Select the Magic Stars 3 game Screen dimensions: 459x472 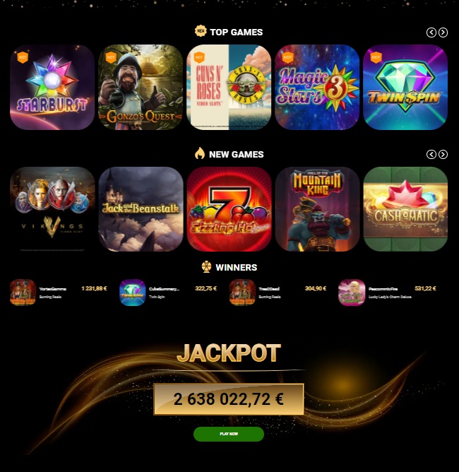317,88
